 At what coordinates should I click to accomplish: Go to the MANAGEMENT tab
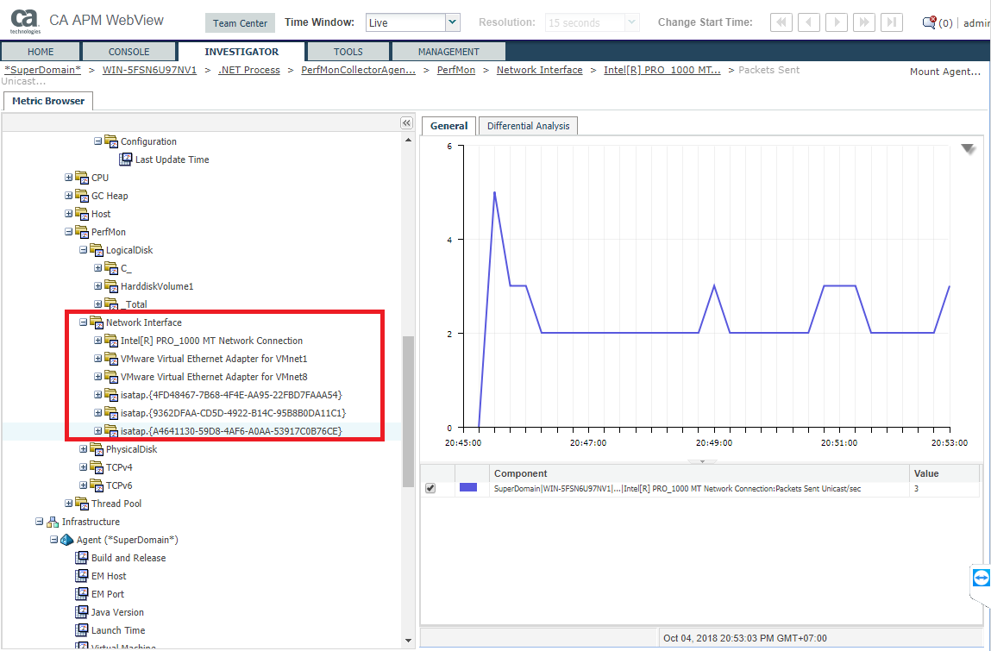(448, 52)
